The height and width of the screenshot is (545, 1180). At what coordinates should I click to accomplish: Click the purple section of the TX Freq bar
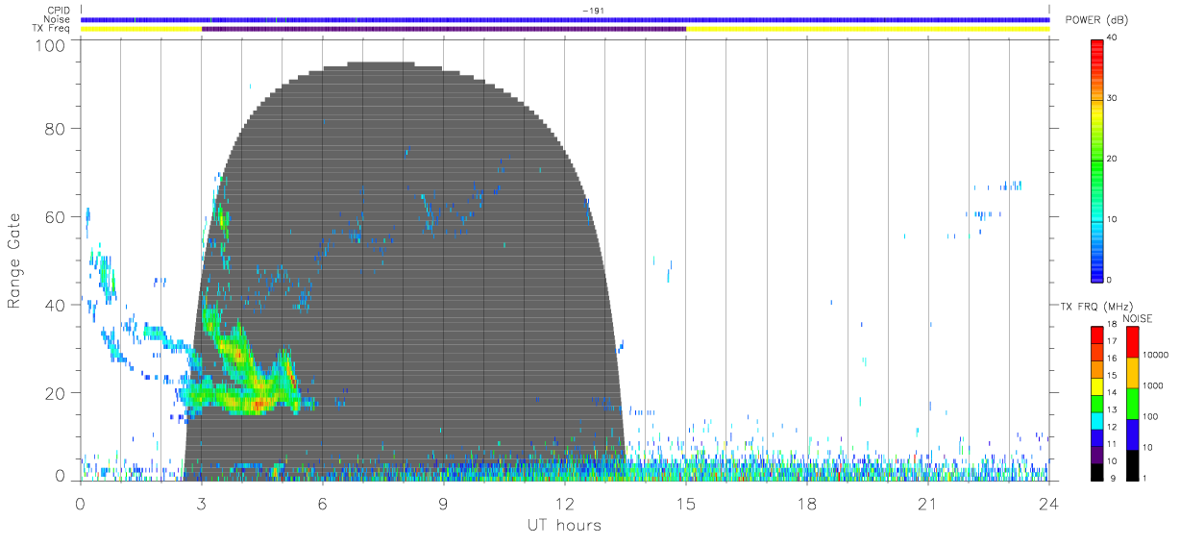[x=444, y=29]
